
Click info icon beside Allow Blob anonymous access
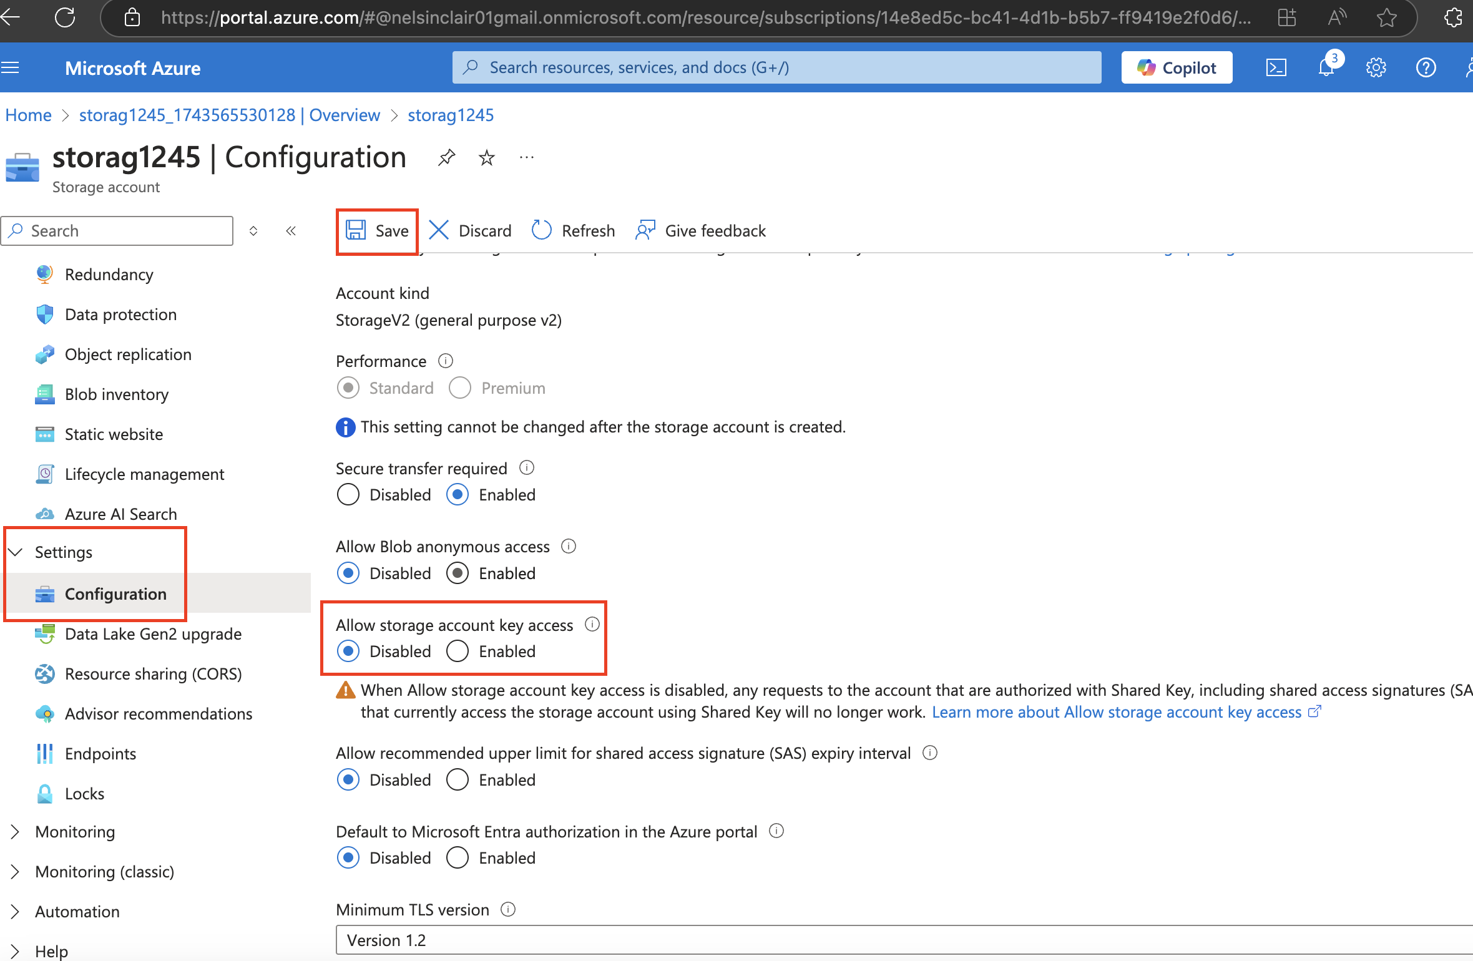pos(569,546)
